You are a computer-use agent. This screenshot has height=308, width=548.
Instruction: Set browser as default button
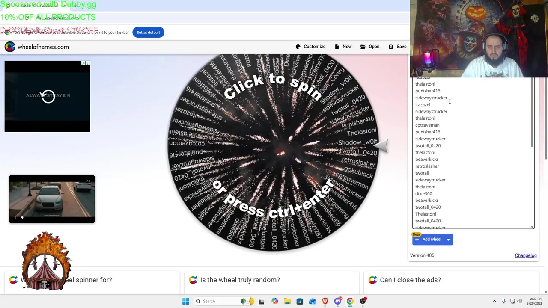(x=148, y=33)
